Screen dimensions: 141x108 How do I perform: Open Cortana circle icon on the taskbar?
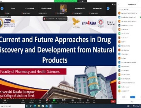point(27,106)
